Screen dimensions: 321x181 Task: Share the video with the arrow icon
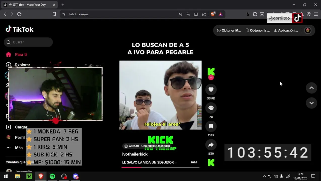click(x=211, y=145)
